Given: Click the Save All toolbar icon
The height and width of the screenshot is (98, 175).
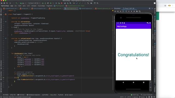Looking at the screenshot, I should pyautogui.click(x=4, y=3).
